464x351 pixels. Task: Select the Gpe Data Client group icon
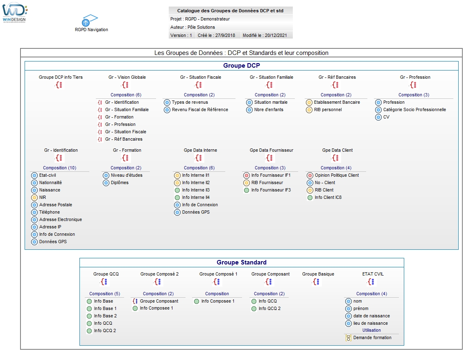point(335,158)
